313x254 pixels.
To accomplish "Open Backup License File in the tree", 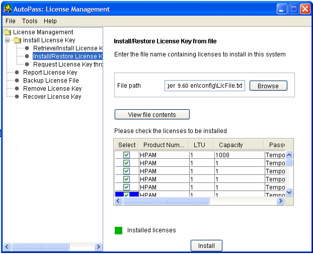I will pyautogui.click(x=51, y=80).
